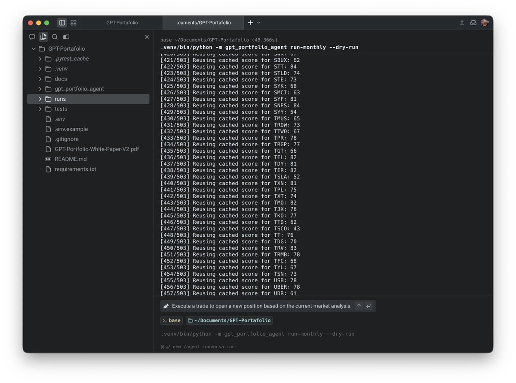Image resolution: width=516 pixels, height=383 pixels.
Task: Open the new-tab options chevron
Action: click(258, 23)
